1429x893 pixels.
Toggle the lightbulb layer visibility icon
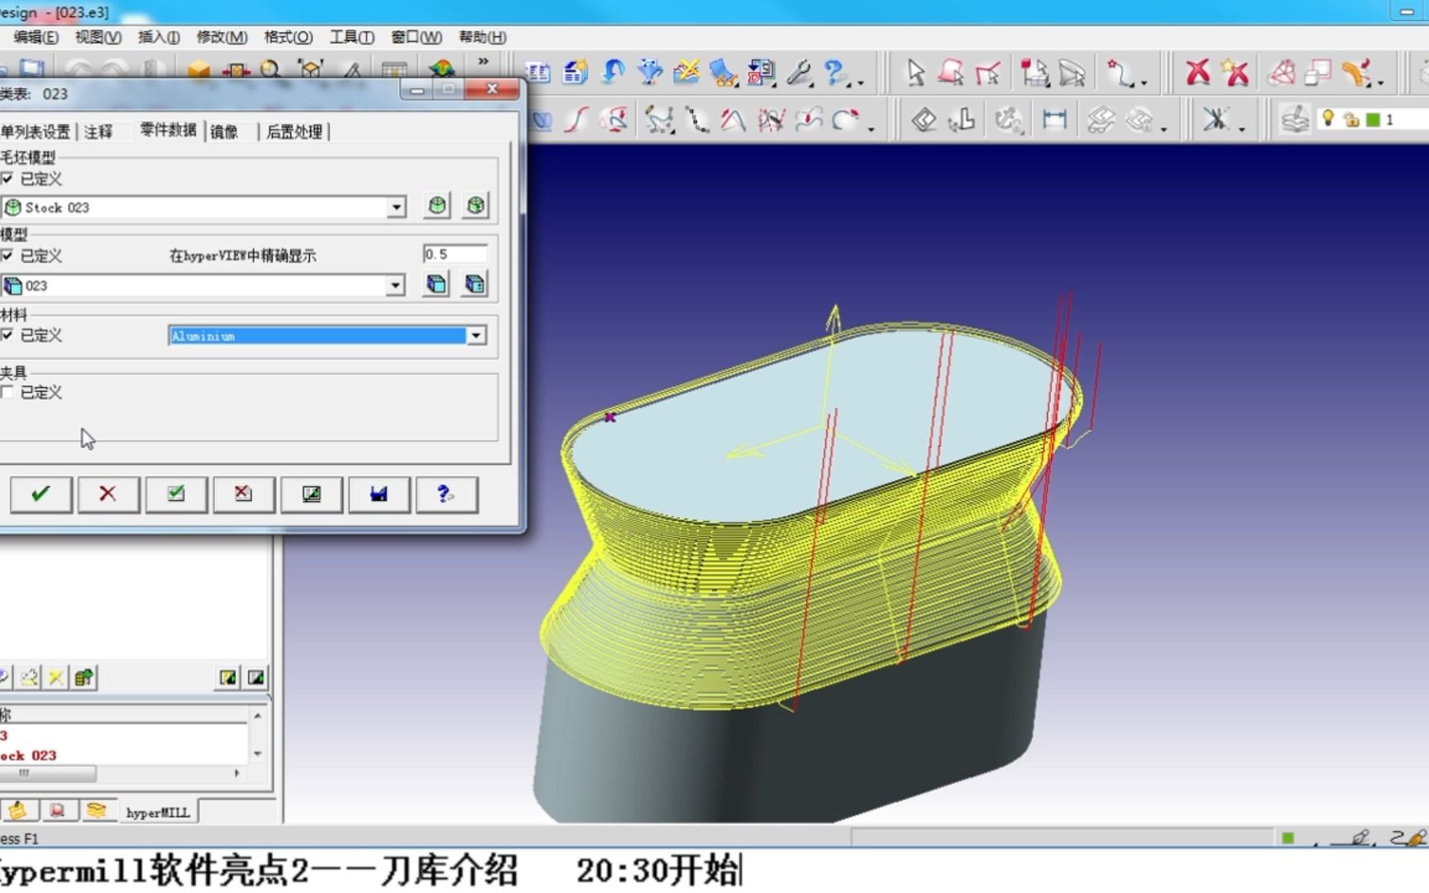point(1328,119)
